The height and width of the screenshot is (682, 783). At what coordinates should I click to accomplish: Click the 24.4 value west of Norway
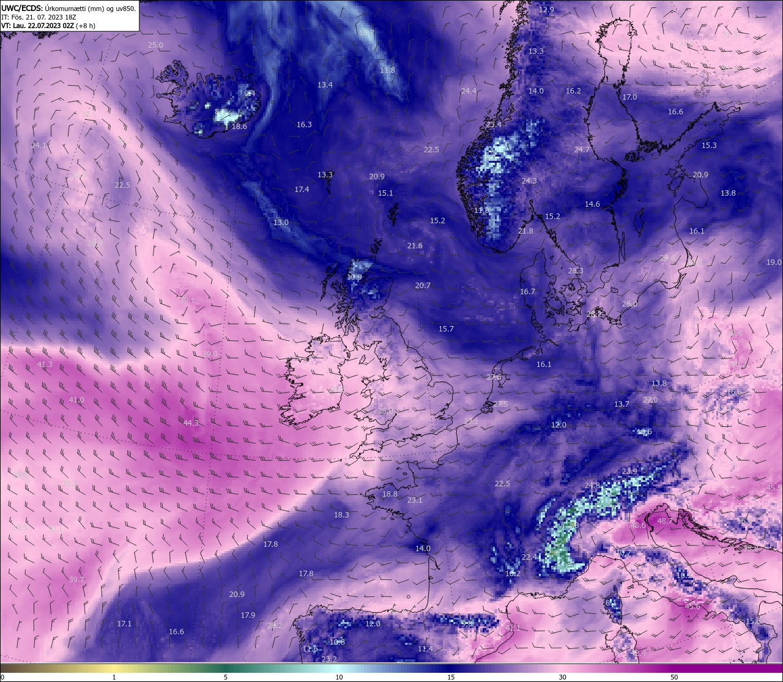point(469,91)
